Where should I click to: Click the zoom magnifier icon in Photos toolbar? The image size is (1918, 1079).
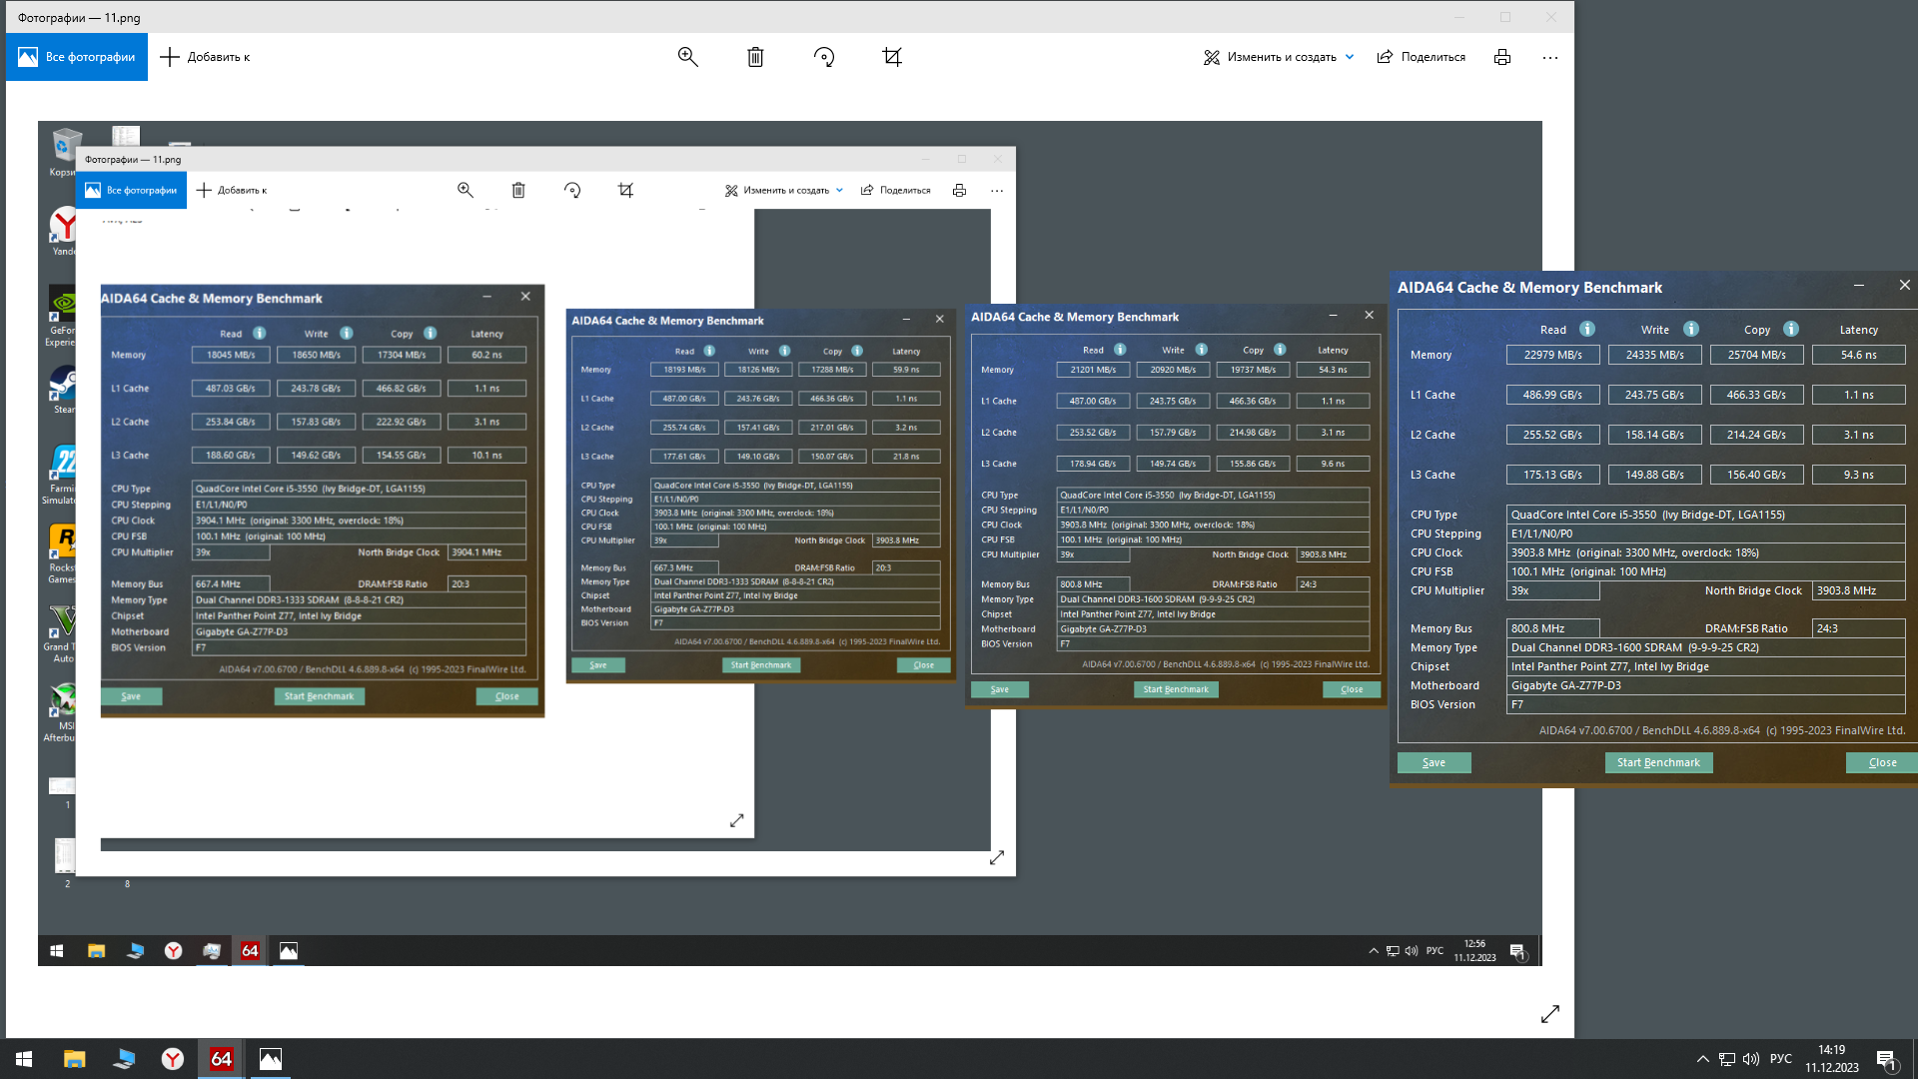pyautogui.click(x=687, y=57)
